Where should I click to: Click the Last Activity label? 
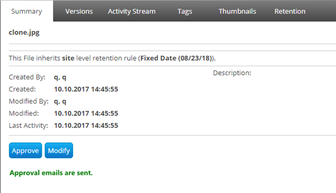click(x=28, y=126)
